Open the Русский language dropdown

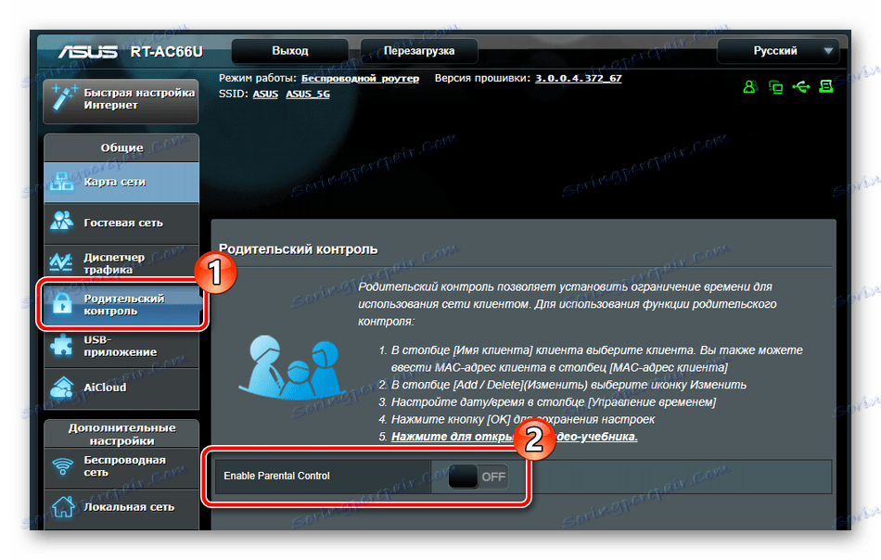778,51
